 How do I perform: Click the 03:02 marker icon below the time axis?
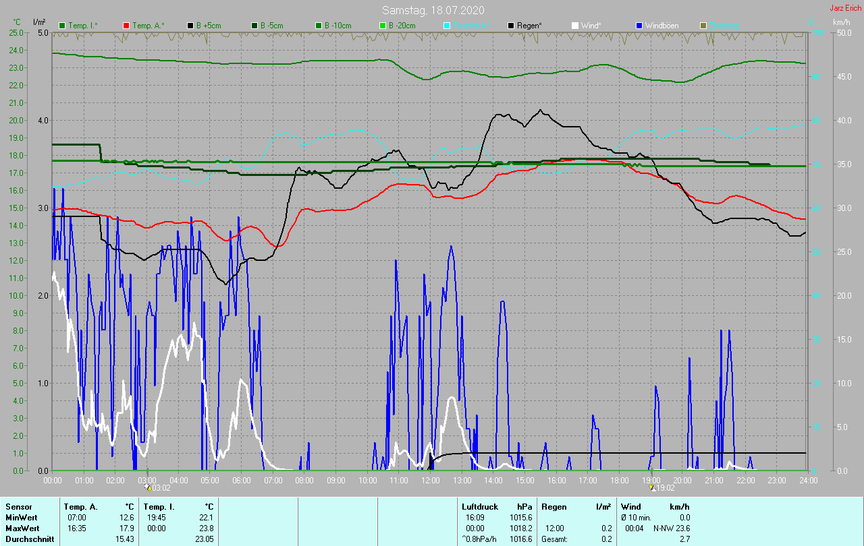pyautogui.click(x=148, y=487)
